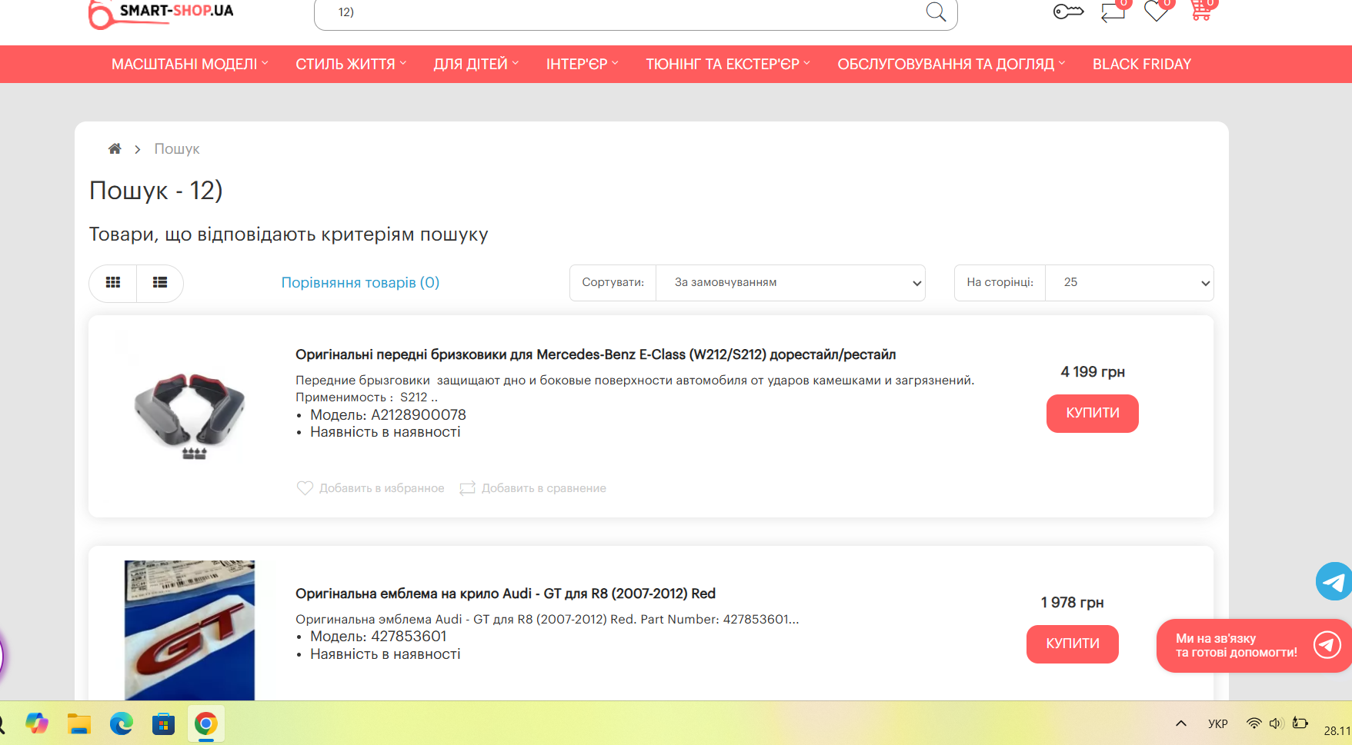1352x745 pixels.
Task: Open the compare icon in header
Action: pos(1113,12)
